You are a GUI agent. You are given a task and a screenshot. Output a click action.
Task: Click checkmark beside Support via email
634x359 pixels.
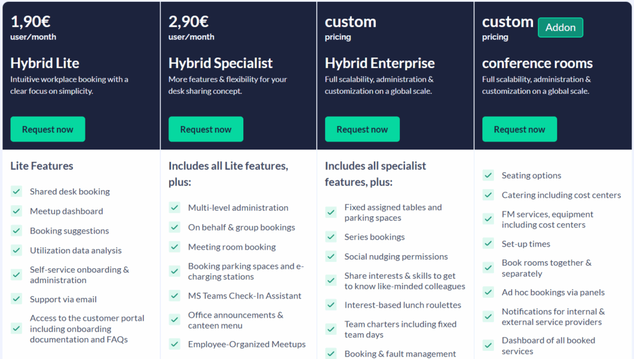[x=17, y=300]
